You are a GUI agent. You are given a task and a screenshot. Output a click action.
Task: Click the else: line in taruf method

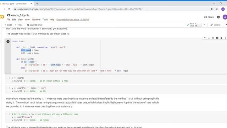tap(23, 68)
